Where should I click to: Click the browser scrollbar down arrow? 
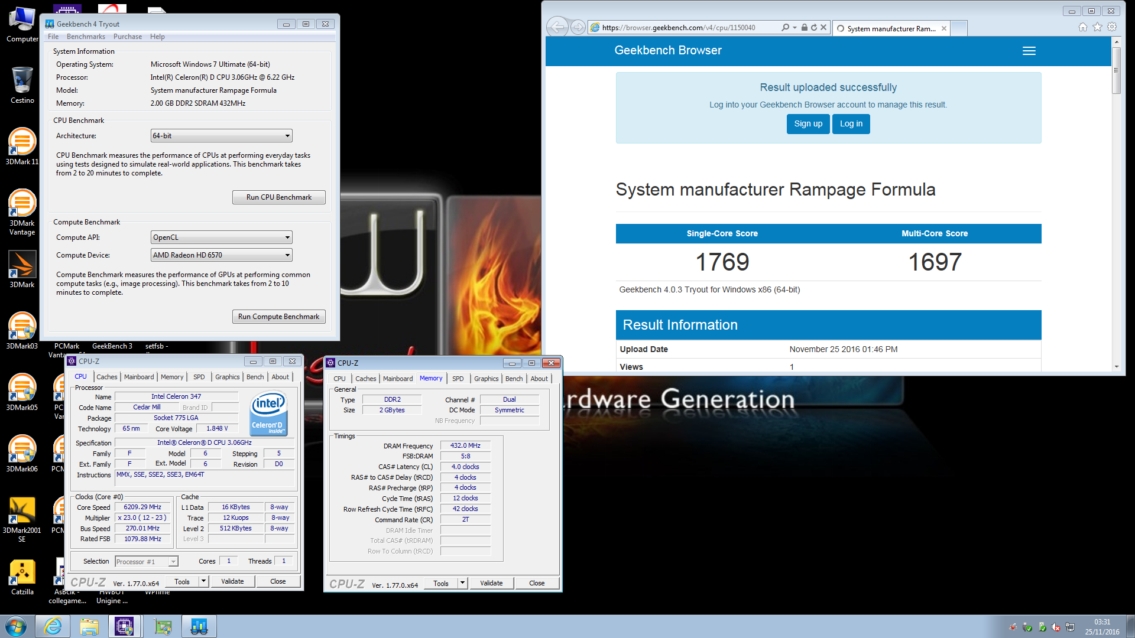coord(1117,367)
